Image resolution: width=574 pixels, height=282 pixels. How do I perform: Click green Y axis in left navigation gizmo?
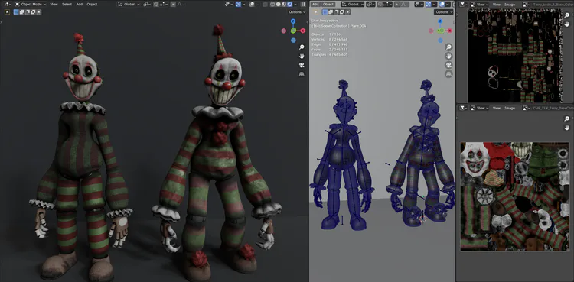pos(293,31)
